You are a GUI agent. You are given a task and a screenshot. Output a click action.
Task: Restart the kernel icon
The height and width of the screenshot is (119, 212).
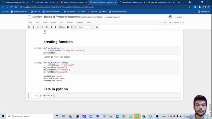click(x=72, y=27)
